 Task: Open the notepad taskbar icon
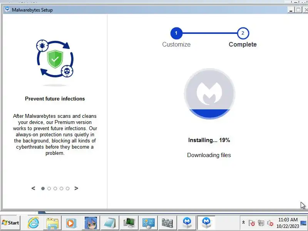pyautogui.click(x=110, y=223)
